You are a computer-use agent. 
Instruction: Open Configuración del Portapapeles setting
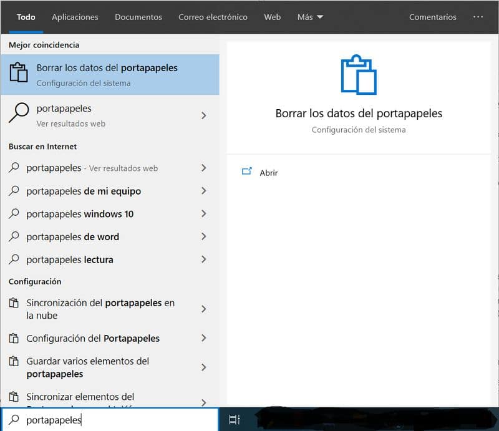[x=110, y=338]
